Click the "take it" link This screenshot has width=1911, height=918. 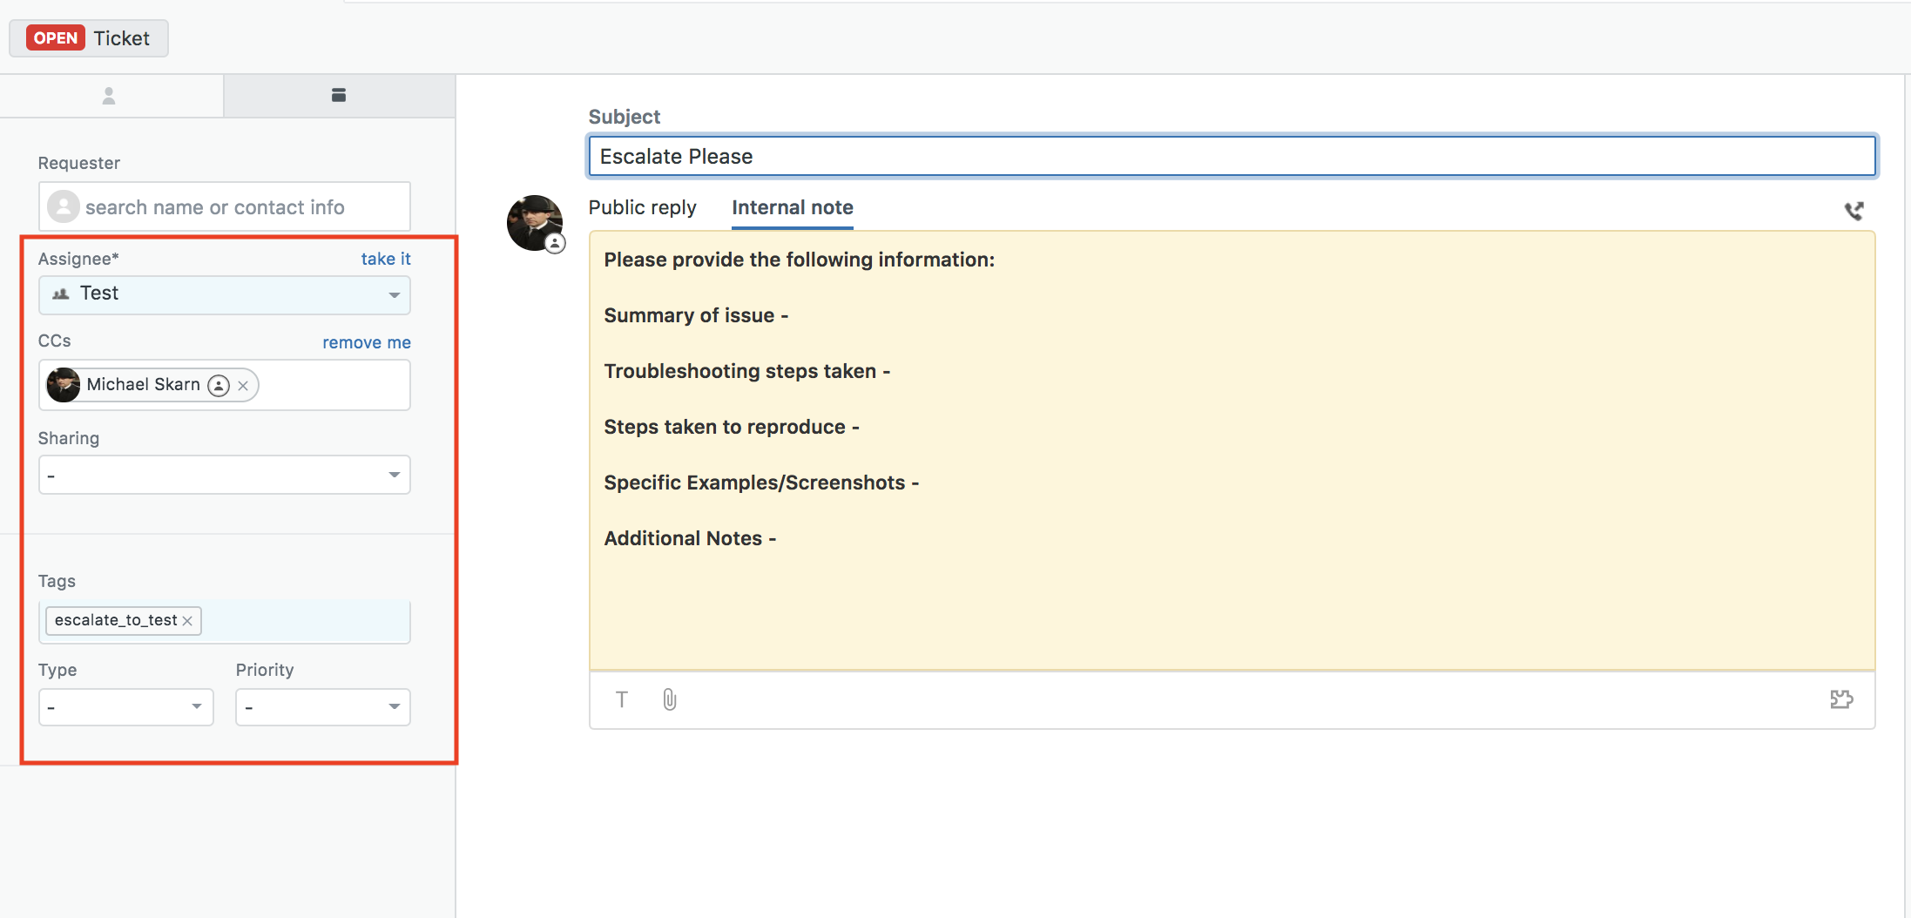click(x=386, y=259)
